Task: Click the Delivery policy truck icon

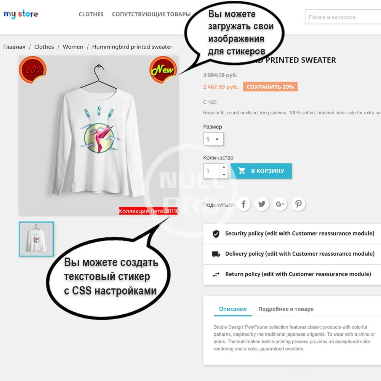Action: coord(216,254)
